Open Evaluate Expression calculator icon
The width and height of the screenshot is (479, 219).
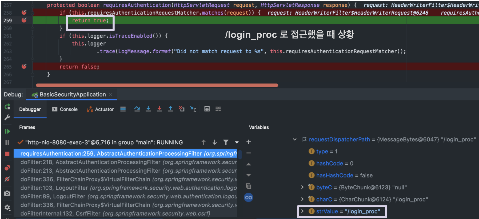pos(207,109)
